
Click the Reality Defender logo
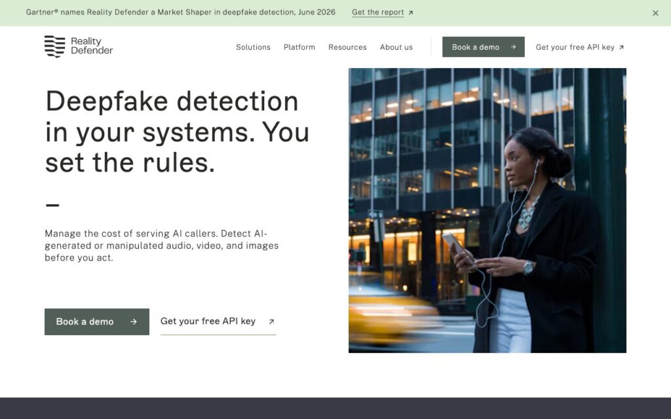tap(79, 46)
